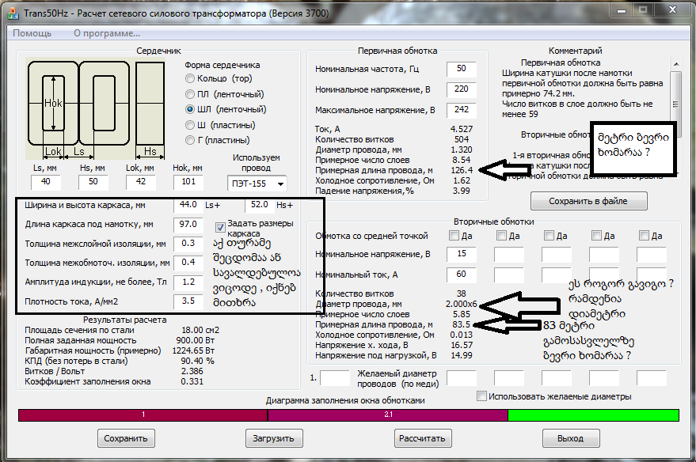Click the Ls, мм input field

pos(46,181)
